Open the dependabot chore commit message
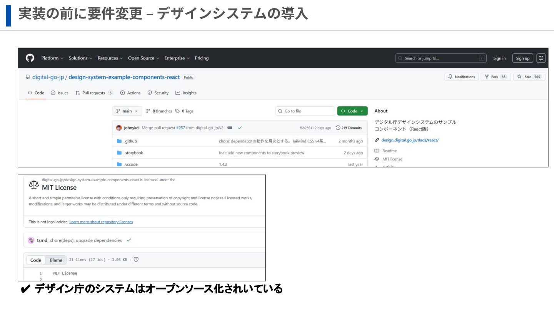The image size is (554, 311). tap(273, 141)
